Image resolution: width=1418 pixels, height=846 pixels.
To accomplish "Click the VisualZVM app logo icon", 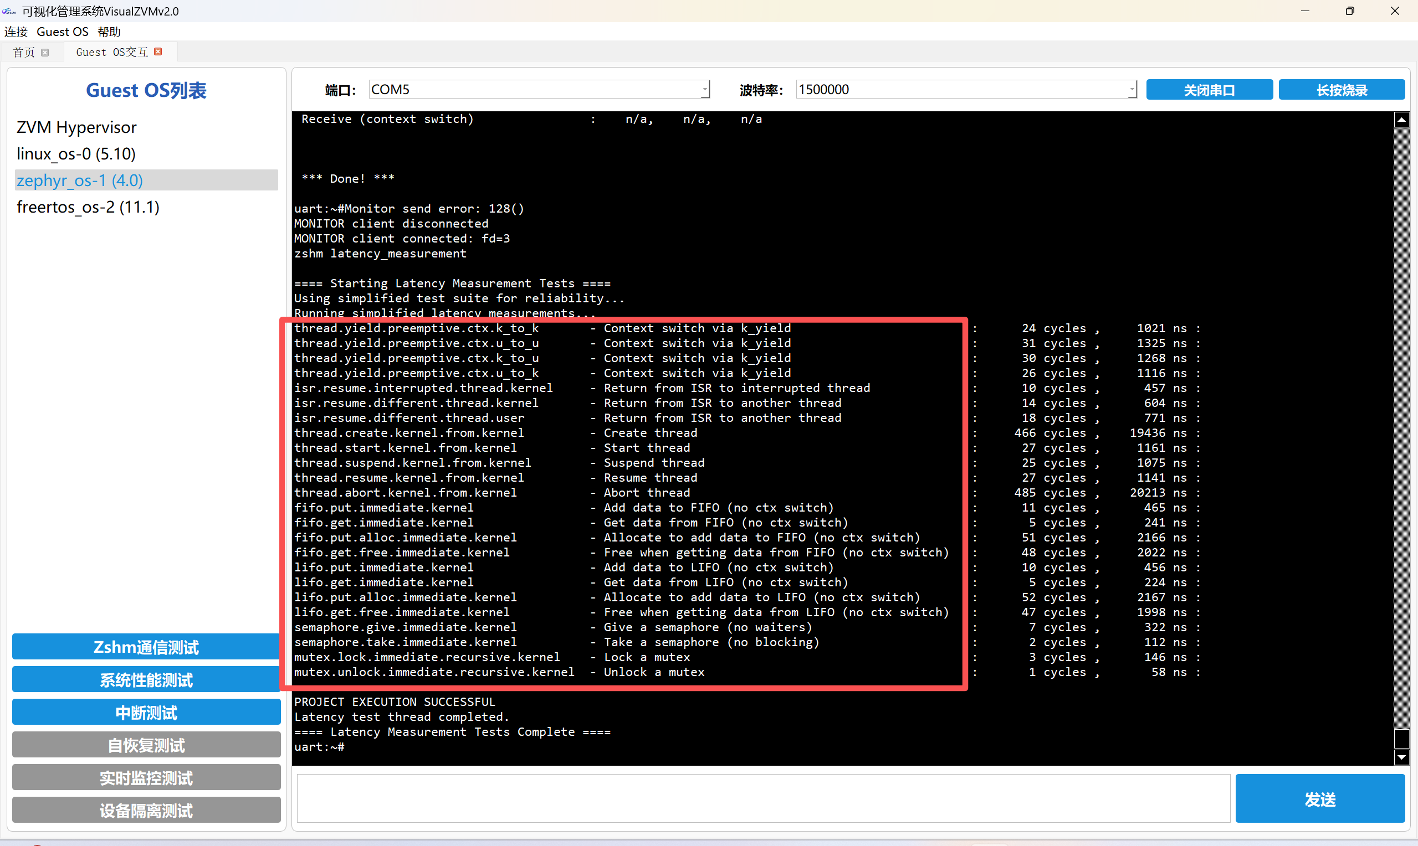I will (x=9, y=11).
